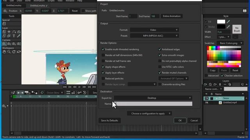Expand the Snow layer group triangle
The width and height of the screenshot is (250, 140).
pos(217,98)
